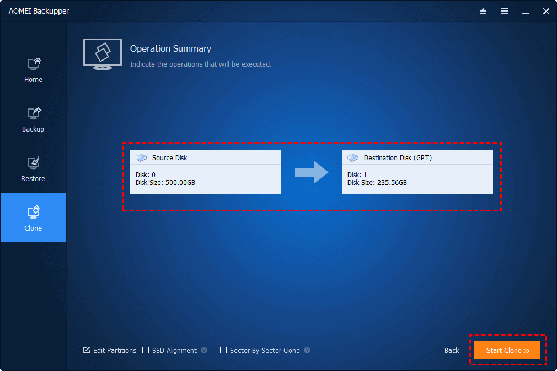Viewport: 557px width, 371px height.
Task: Click the 'SSD Alignment' label text
Action: [174, 351]
